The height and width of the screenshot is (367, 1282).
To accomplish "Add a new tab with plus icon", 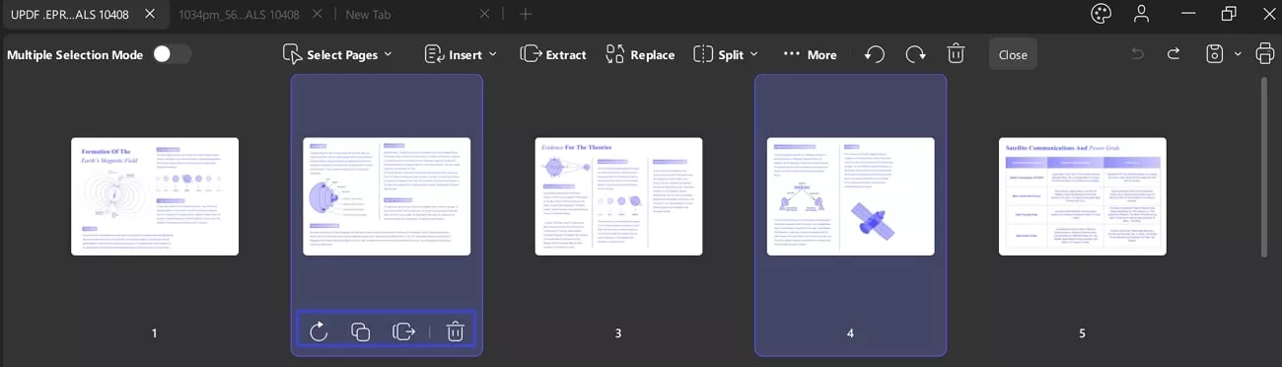I will (526, 14).
